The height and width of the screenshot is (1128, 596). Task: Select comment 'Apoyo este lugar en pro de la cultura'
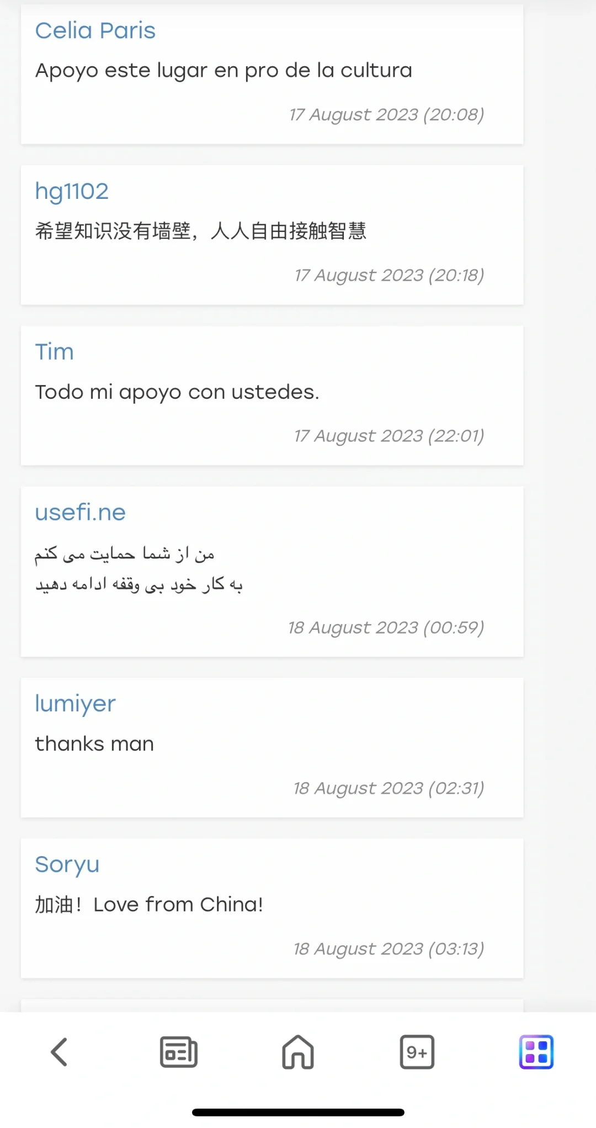tap(223, 71)
